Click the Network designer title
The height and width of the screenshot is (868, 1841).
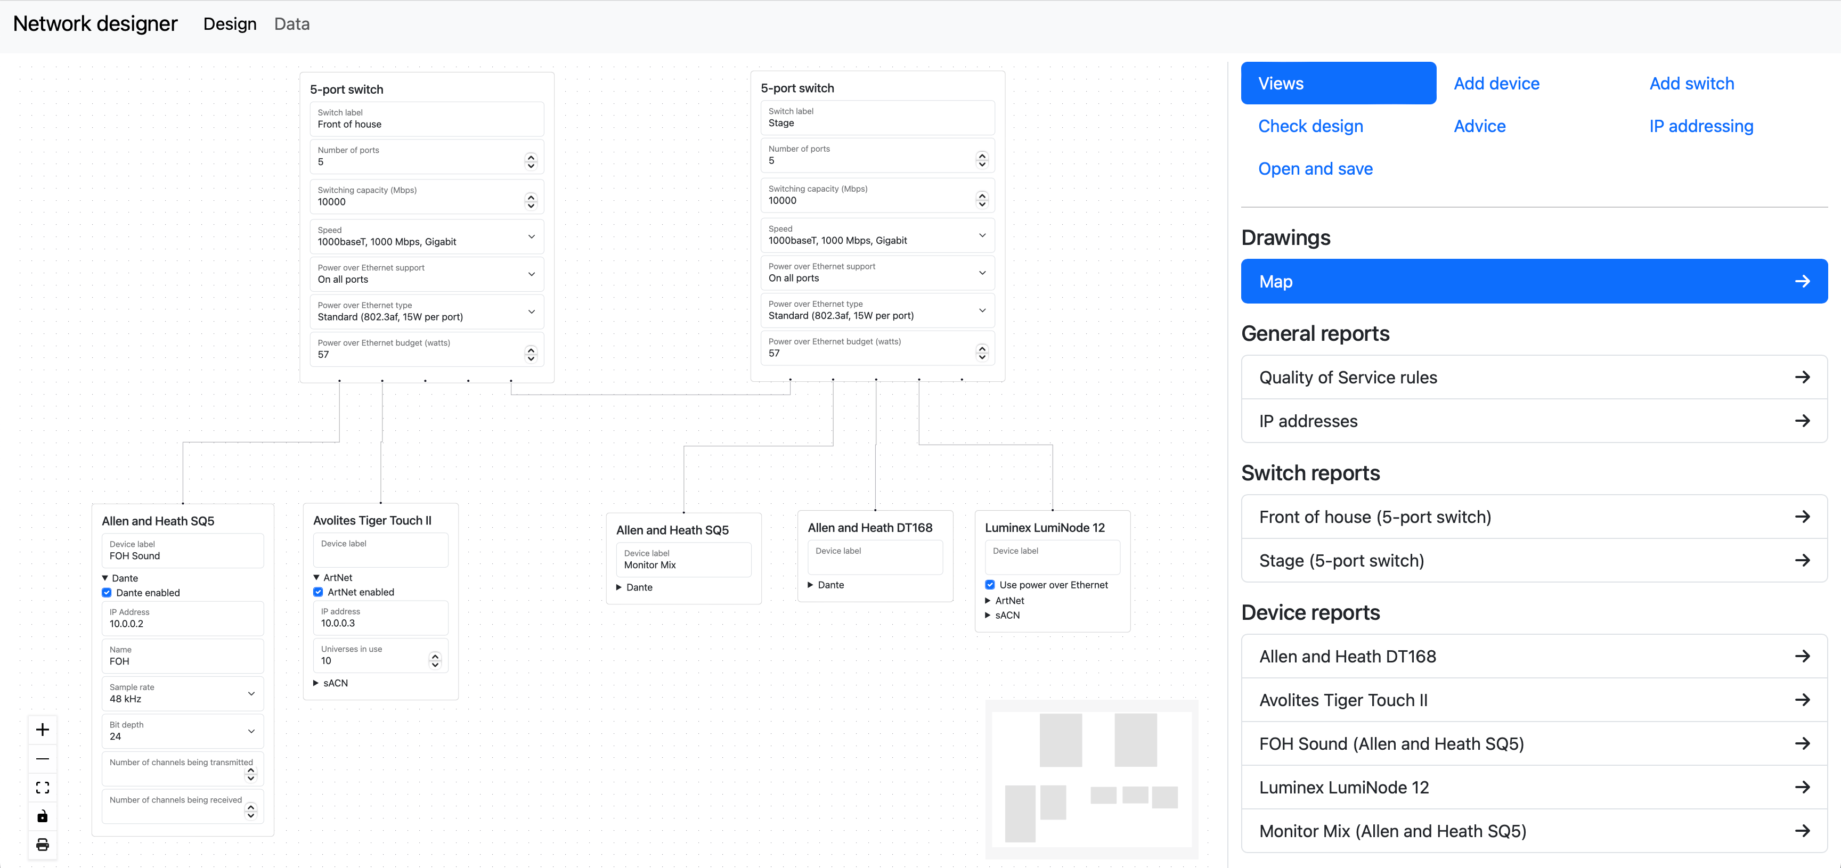[x=95, y=23]
